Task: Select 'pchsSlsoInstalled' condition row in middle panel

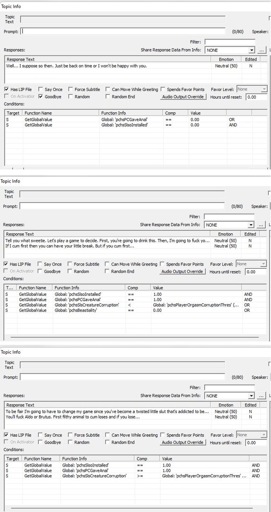Action: [x=135, y=294]
